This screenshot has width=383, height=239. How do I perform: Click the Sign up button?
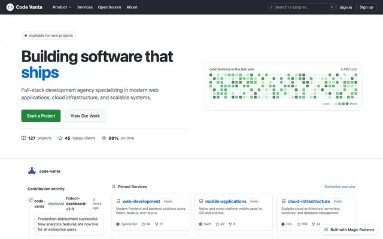point(366,7)
